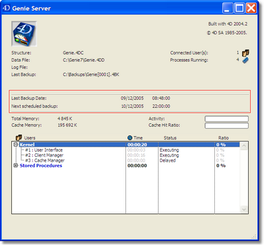The height and width of the screenshot is (246, 264).
Task: Click the Genie.4DC structure name
Action: tap(73, 53)
